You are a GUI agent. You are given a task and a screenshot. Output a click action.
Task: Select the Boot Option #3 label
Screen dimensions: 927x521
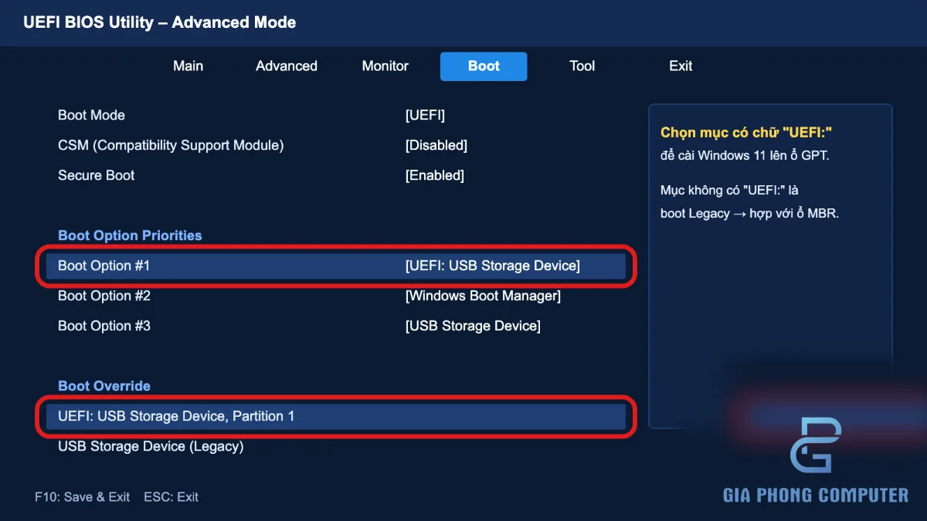click(104, 326)
